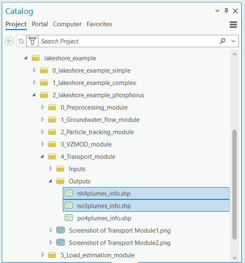Open the search options dropdown arrow
Viewport: 245px width, 263px height.
pyautogui.click(x=233, y=41)
